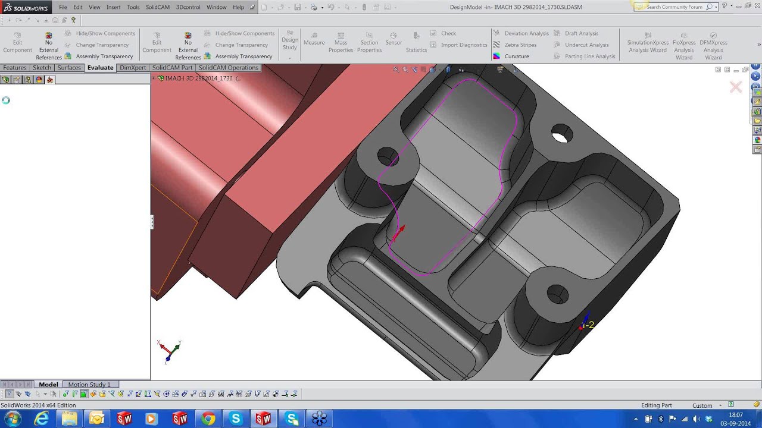Click the first No External References icon
This screenshot has width=762, height=428.
(x=49, y=36)
